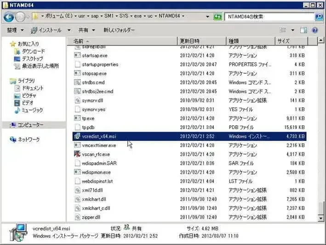
Task: Select the zipper.dll file name
Action: 91,217
